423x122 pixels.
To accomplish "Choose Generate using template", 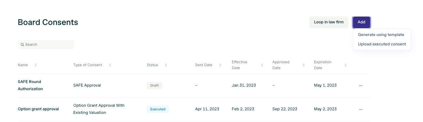I will pos(381,35).
